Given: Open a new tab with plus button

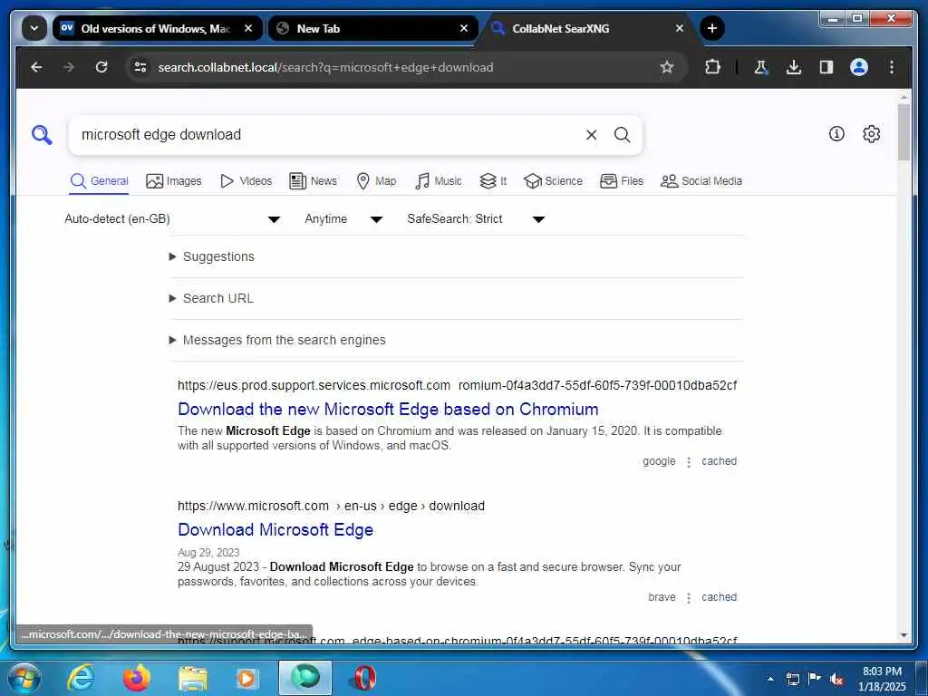Looking at the screenshot, I should pos(712,28).
